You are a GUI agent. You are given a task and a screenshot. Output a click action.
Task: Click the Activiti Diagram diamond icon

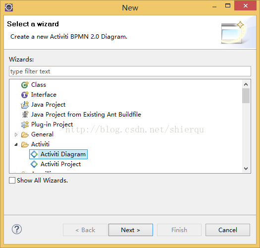pyautogui.click(x=34, y=154)
